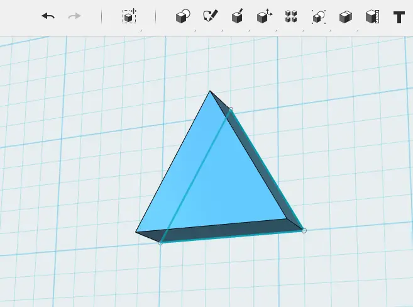Expand the dropdown arrow below Pattern
This screenshot has height=307, width=413.
click(303, 31)
